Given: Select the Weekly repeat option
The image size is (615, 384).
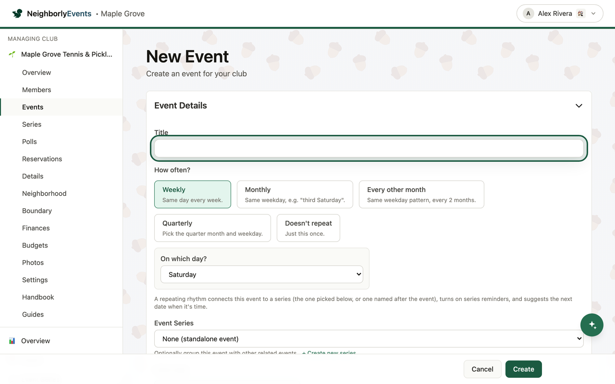Looking at the screenshot, I should coord(193,194).
